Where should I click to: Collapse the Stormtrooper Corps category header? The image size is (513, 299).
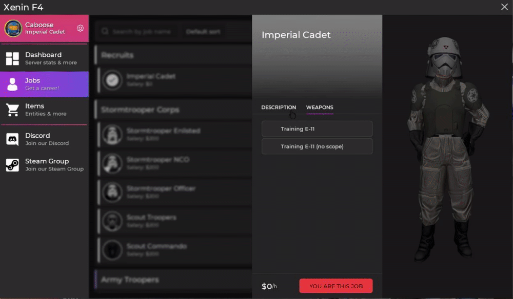[173, 110]
